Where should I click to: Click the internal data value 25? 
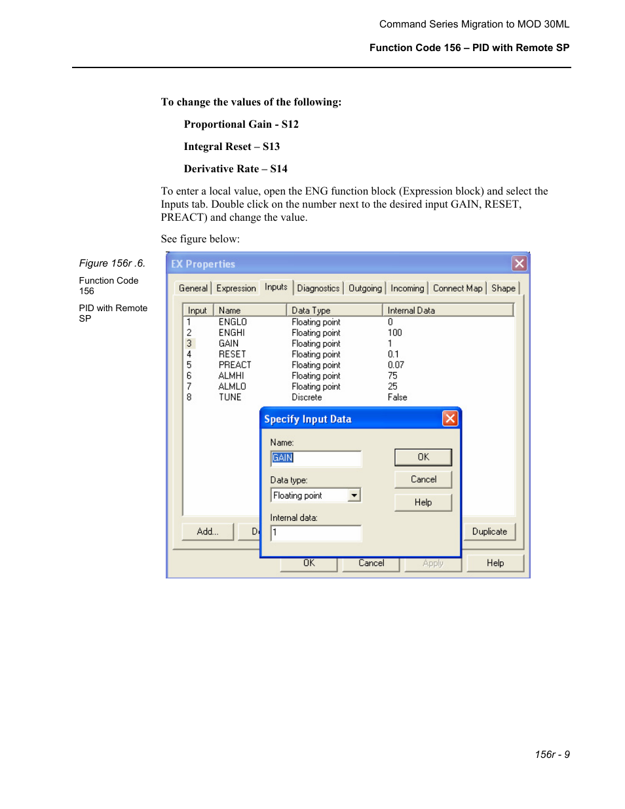392,386
